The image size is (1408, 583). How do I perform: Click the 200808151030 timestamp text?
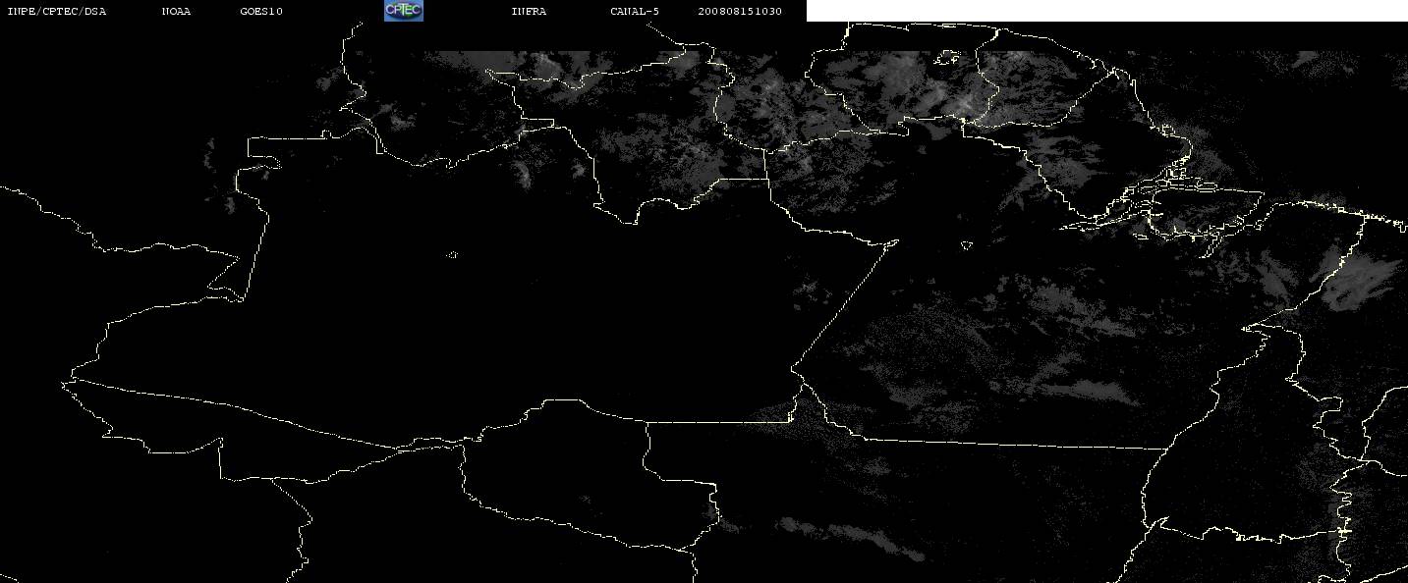point(740,12)
